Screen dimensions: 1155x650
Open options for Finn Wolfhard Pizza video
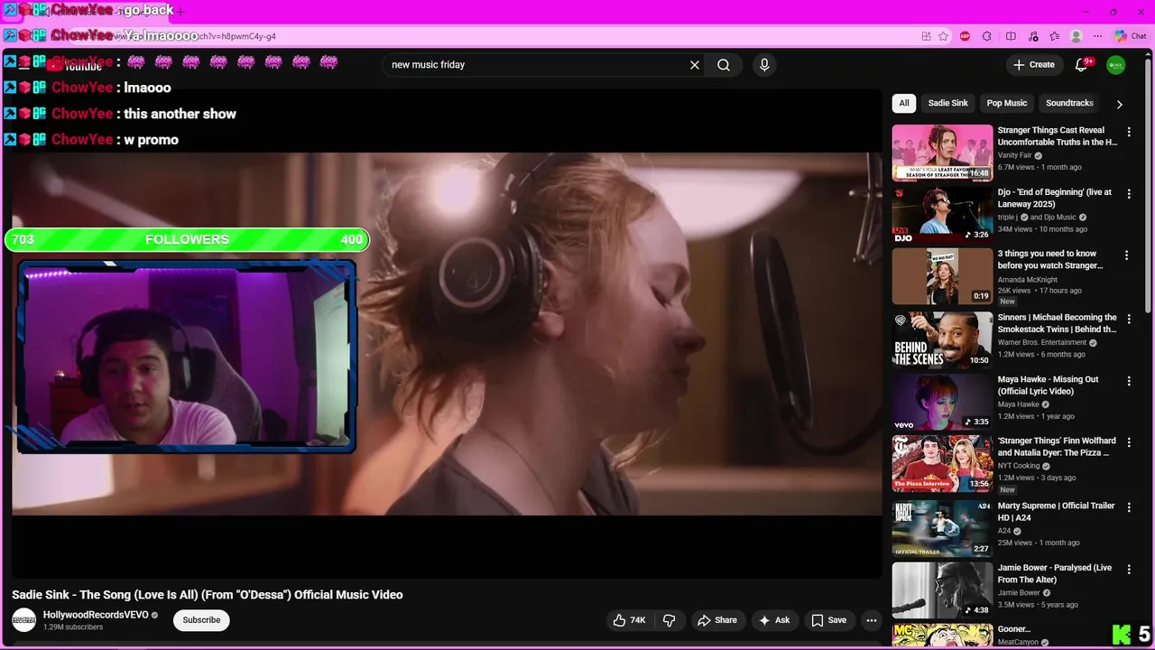click(1128, 442)
